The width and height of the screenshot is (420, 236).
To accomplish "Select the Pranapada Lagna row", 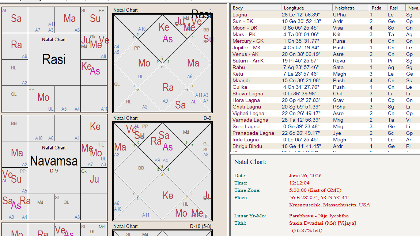I will (x=325, y=133).
